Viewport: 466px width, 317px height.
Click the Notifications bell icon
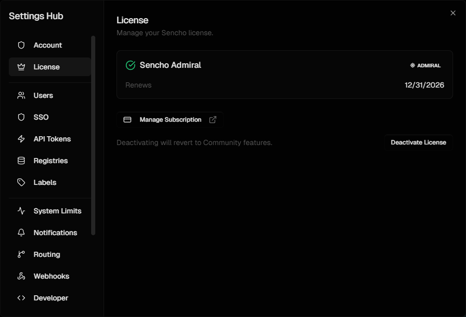click(x=21, y=233)
